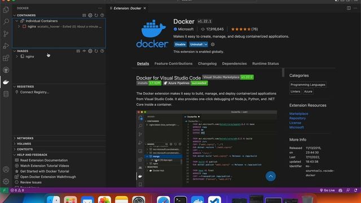
Task: Open Run and Debug in the activity bar
Action: [x=6, y=46]
